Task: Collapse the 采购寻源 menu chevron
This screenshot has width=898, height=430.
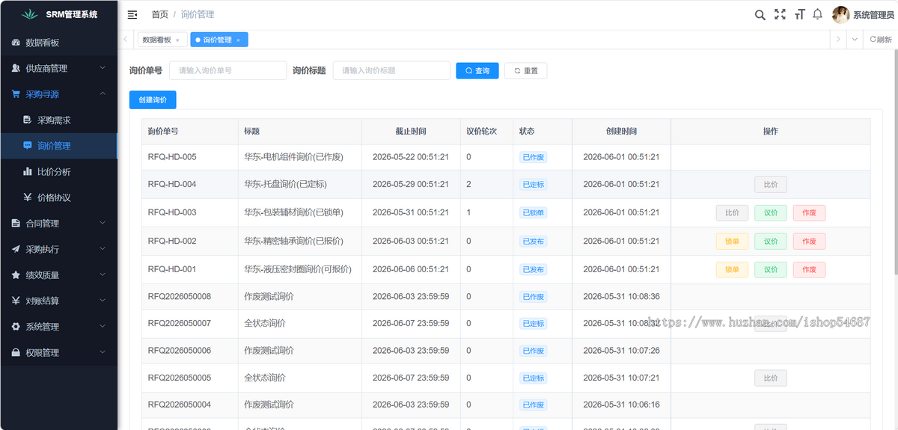Action: [x=103, y=94]
